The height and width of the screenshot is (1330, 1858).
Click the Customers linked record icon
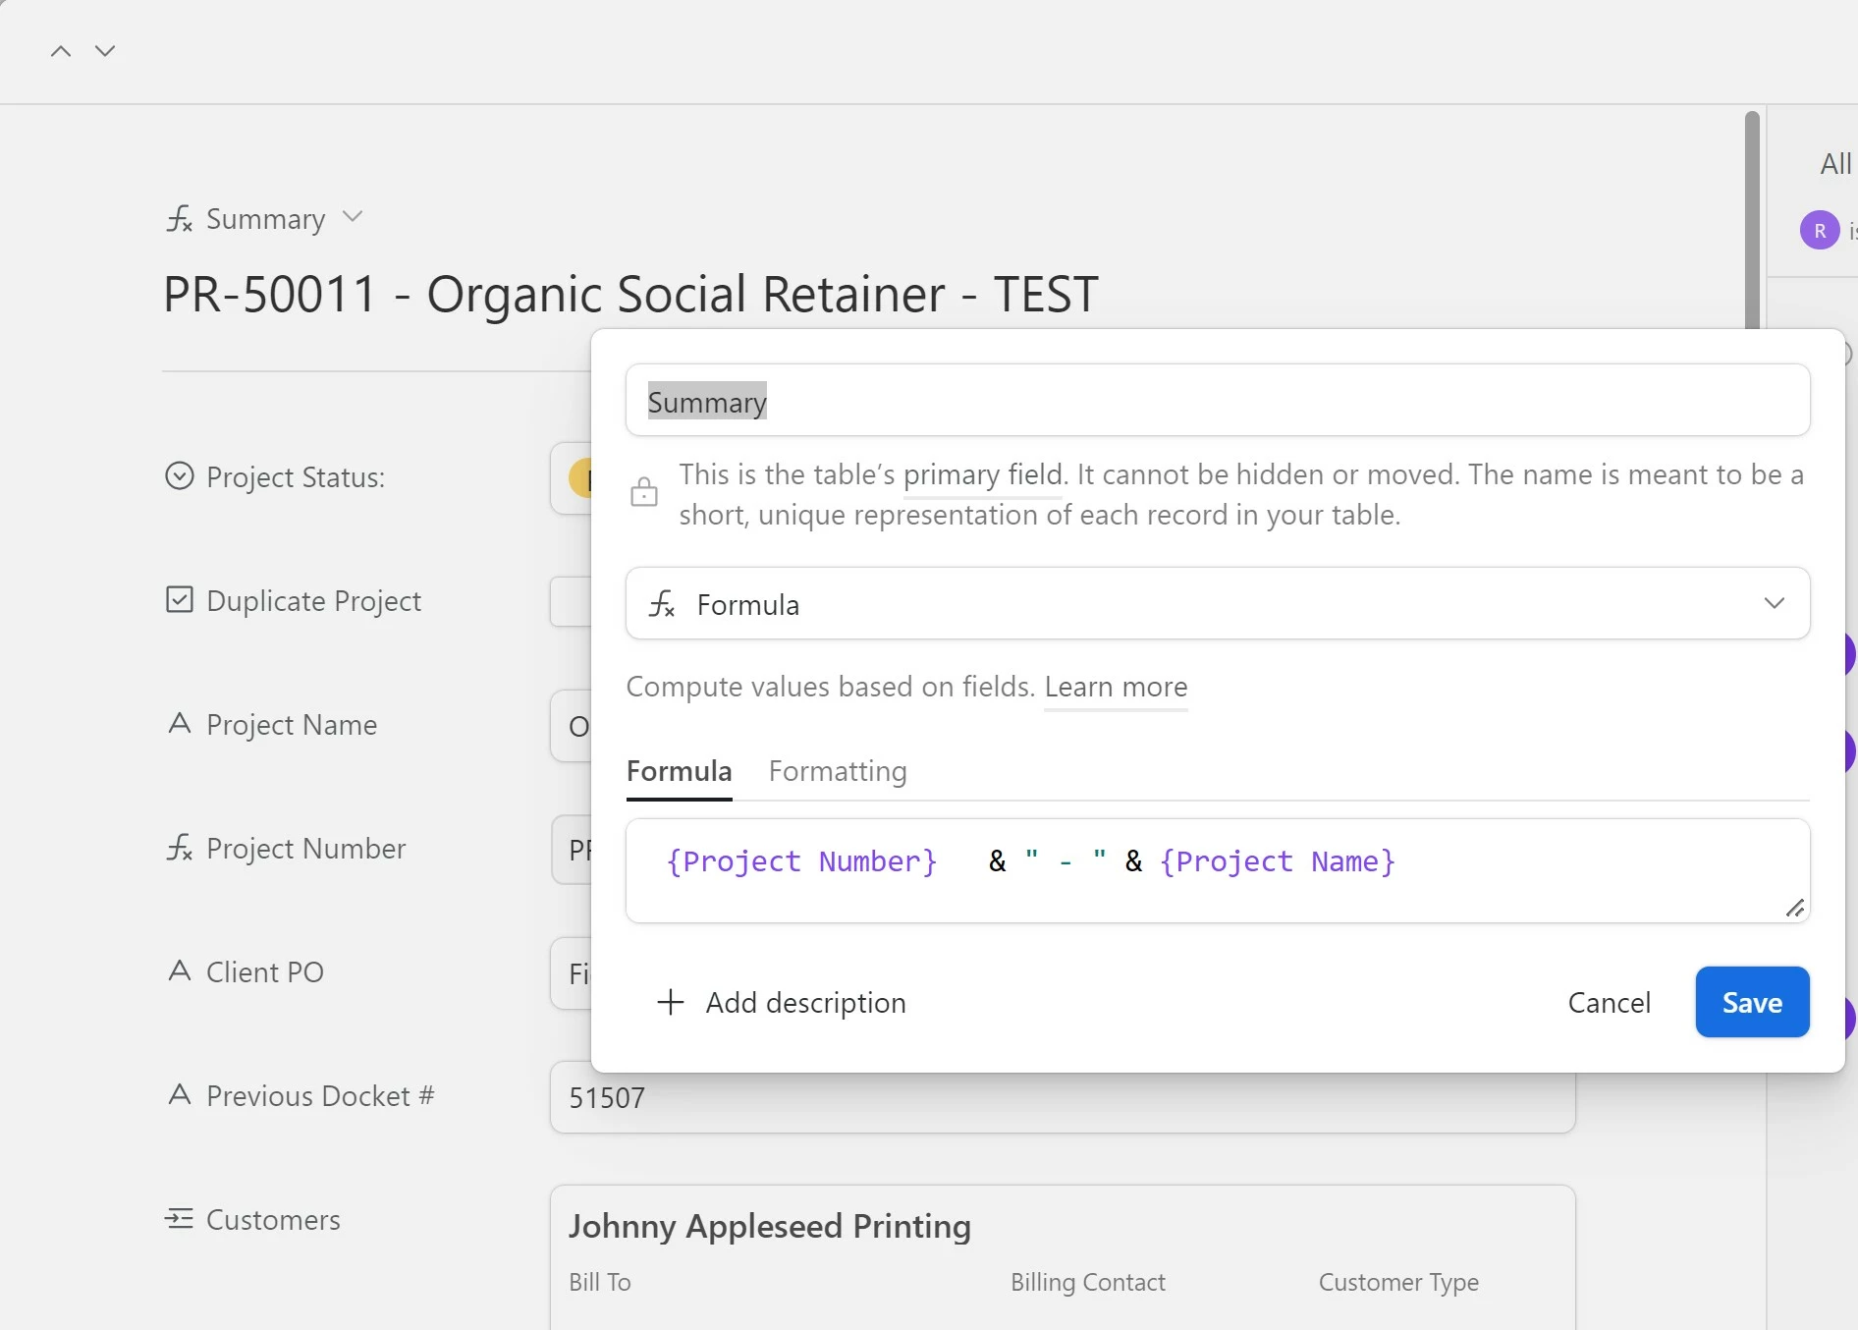179,1219
